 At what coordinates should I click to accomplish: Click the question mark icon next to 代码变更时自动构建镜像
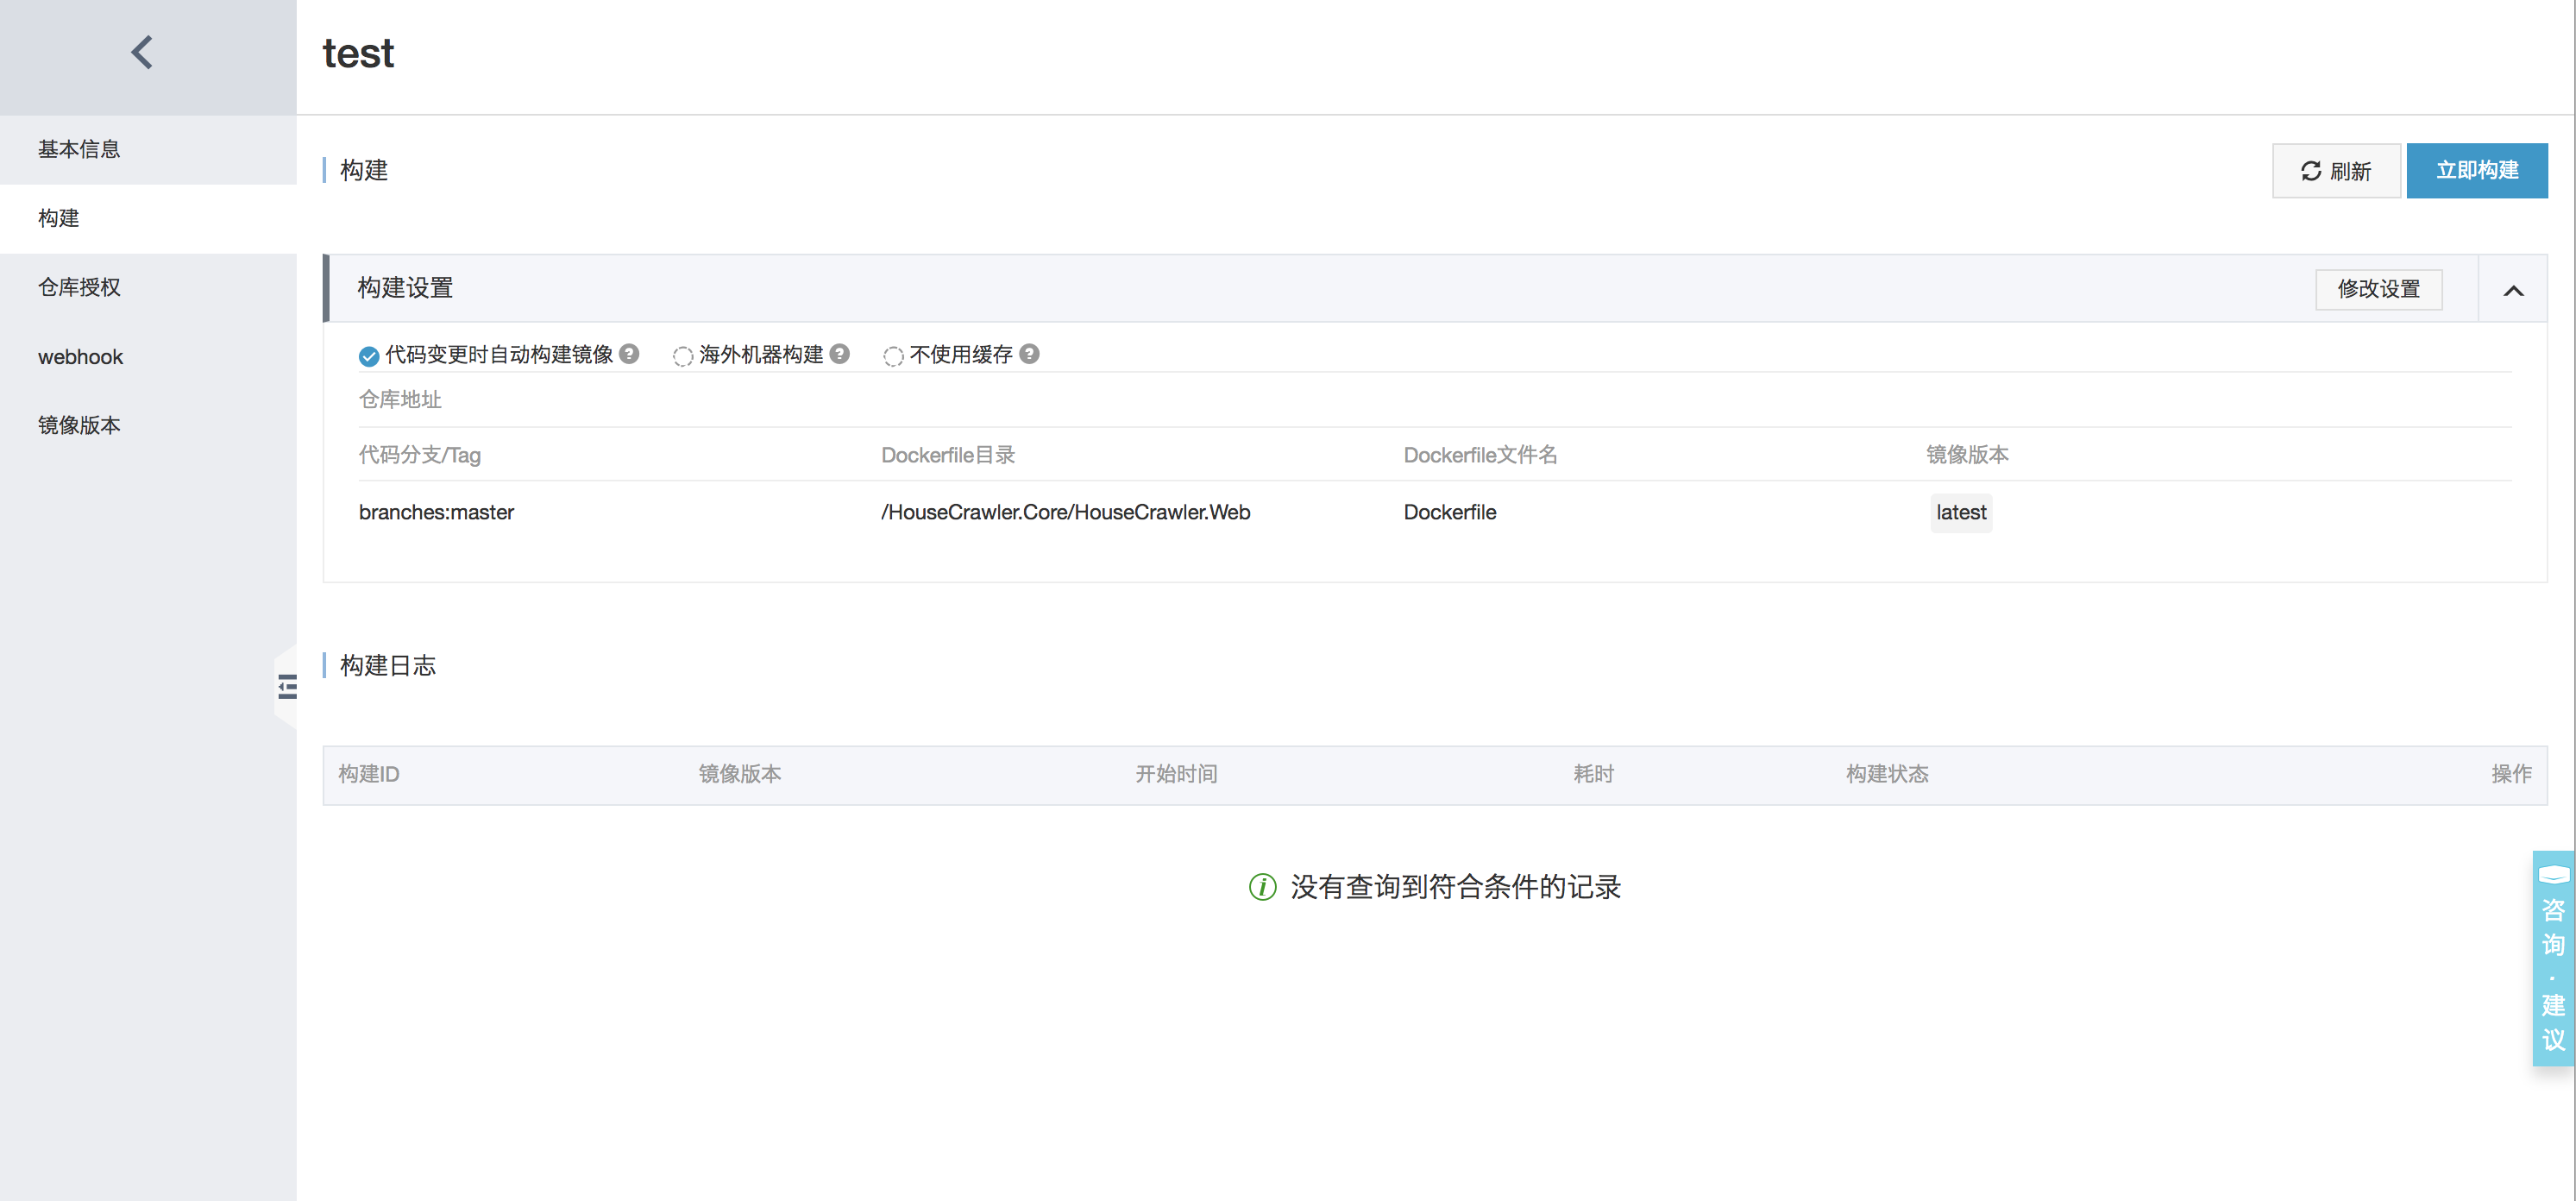point(636,353)
